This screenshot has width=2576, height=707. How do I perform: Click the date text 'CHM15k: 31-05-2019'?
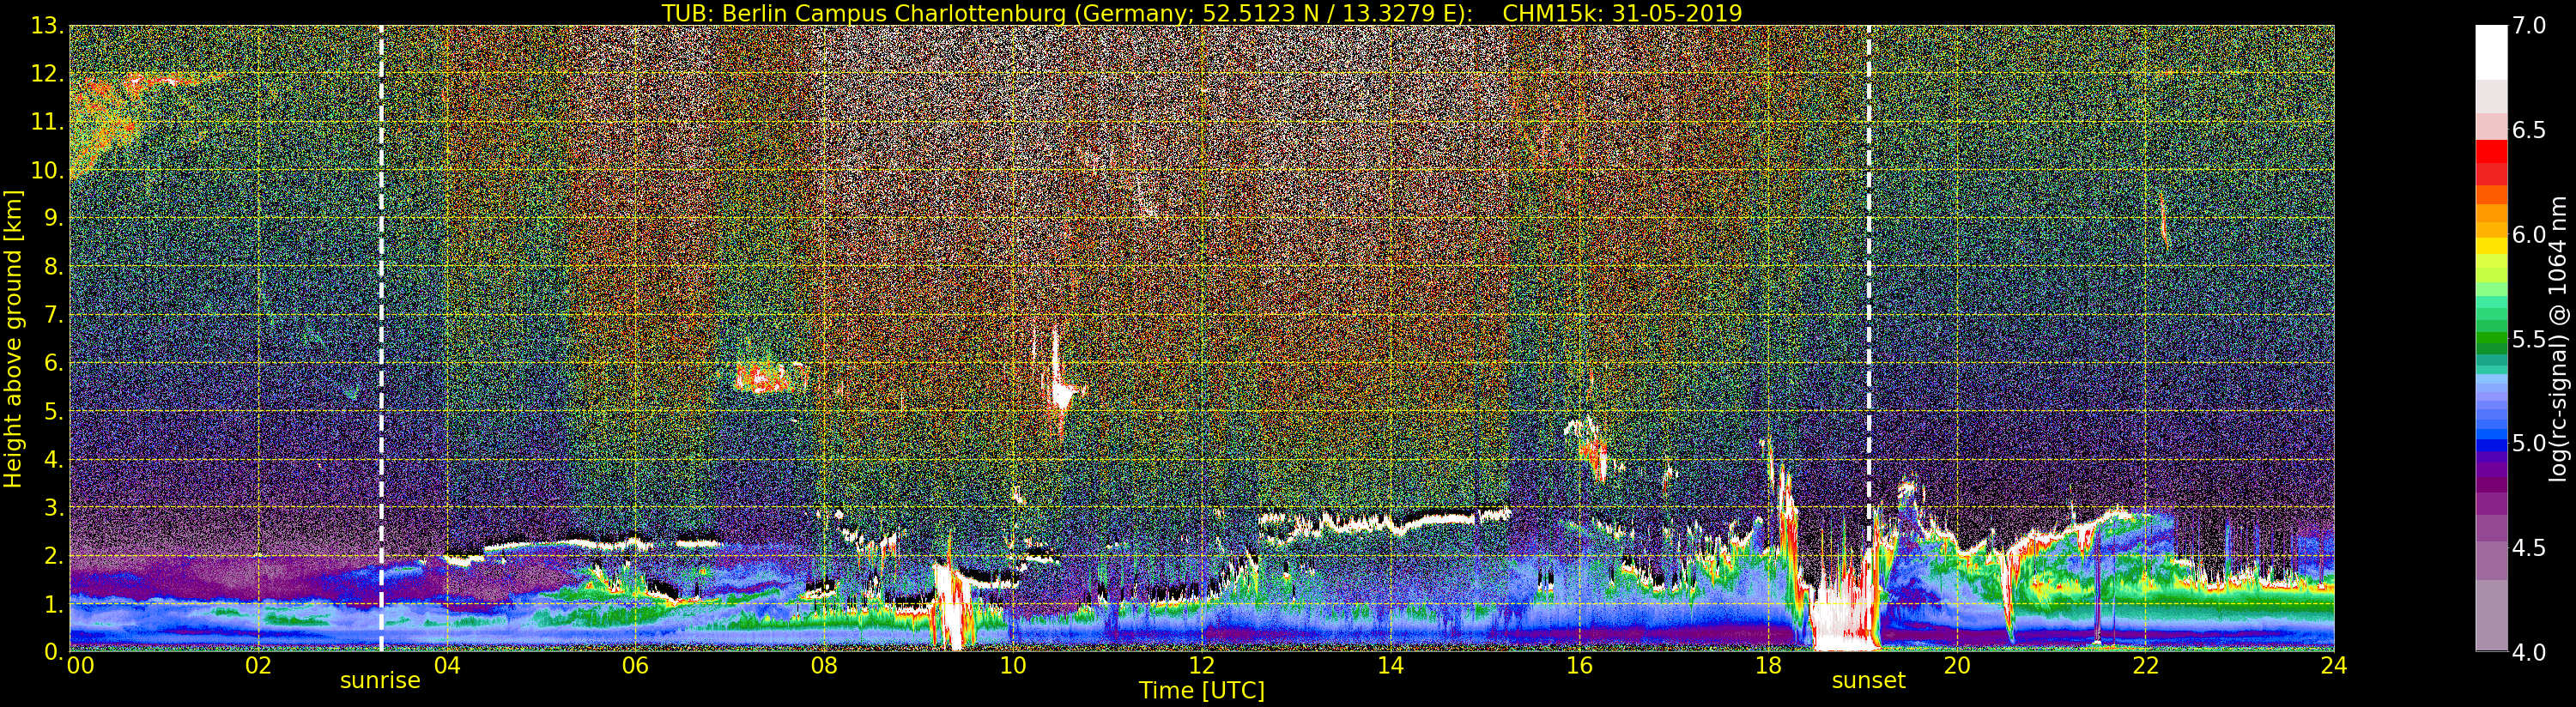pyautogui.click(x=1622, y=13)
